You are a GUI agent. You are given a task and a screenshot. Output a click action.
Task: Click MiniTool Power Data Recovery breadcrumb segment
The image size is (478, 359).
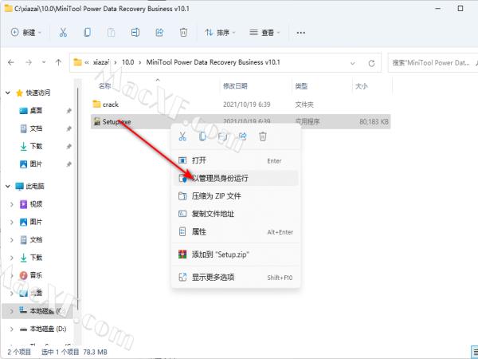pyautogui.click(x=213, y=62)
